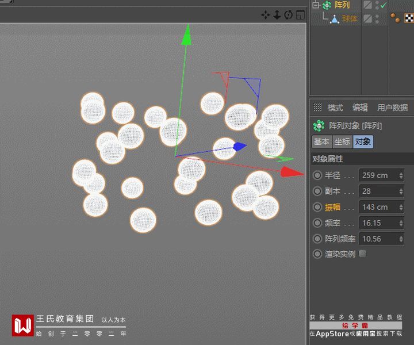Click the green Y axis arrow handle
The height and width of the screenshot is (345, 414).
pyautogui.click(x=187, y=36)
